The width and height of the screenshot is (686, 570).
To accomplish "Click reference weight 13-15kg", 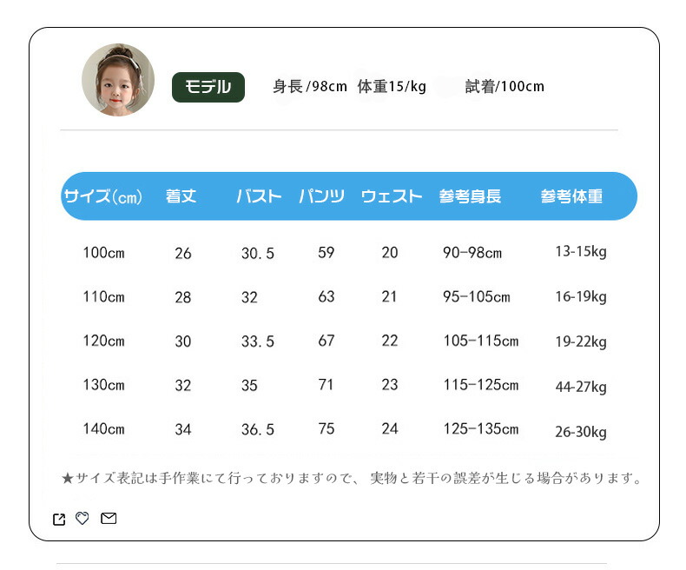I will 581,252.
